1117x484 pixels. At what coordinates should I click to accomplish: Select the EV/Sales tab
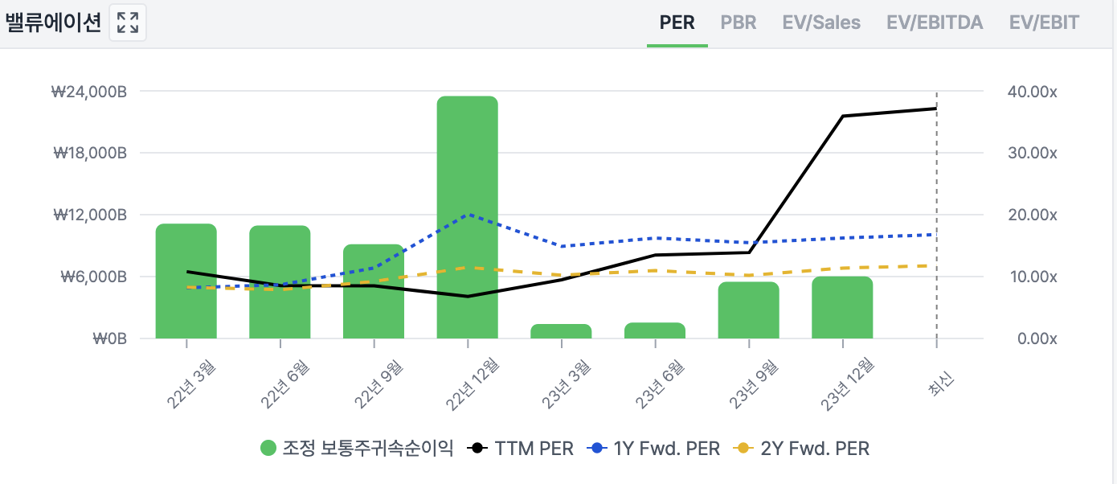tap(821, 23)
